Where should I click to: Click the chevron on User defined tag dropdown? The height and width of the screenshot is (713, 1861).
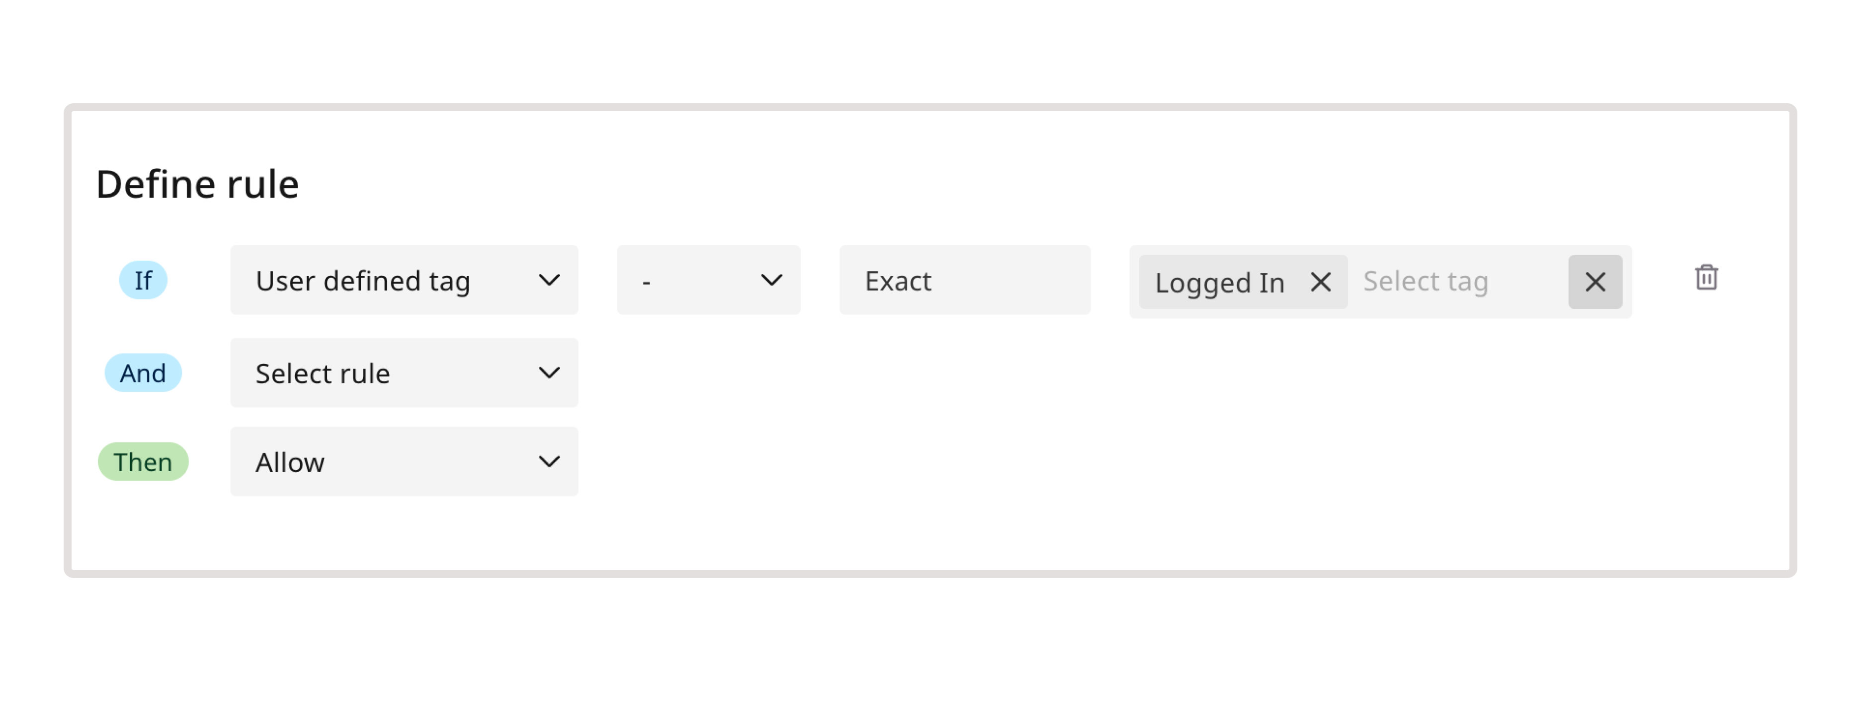point(551,280)
